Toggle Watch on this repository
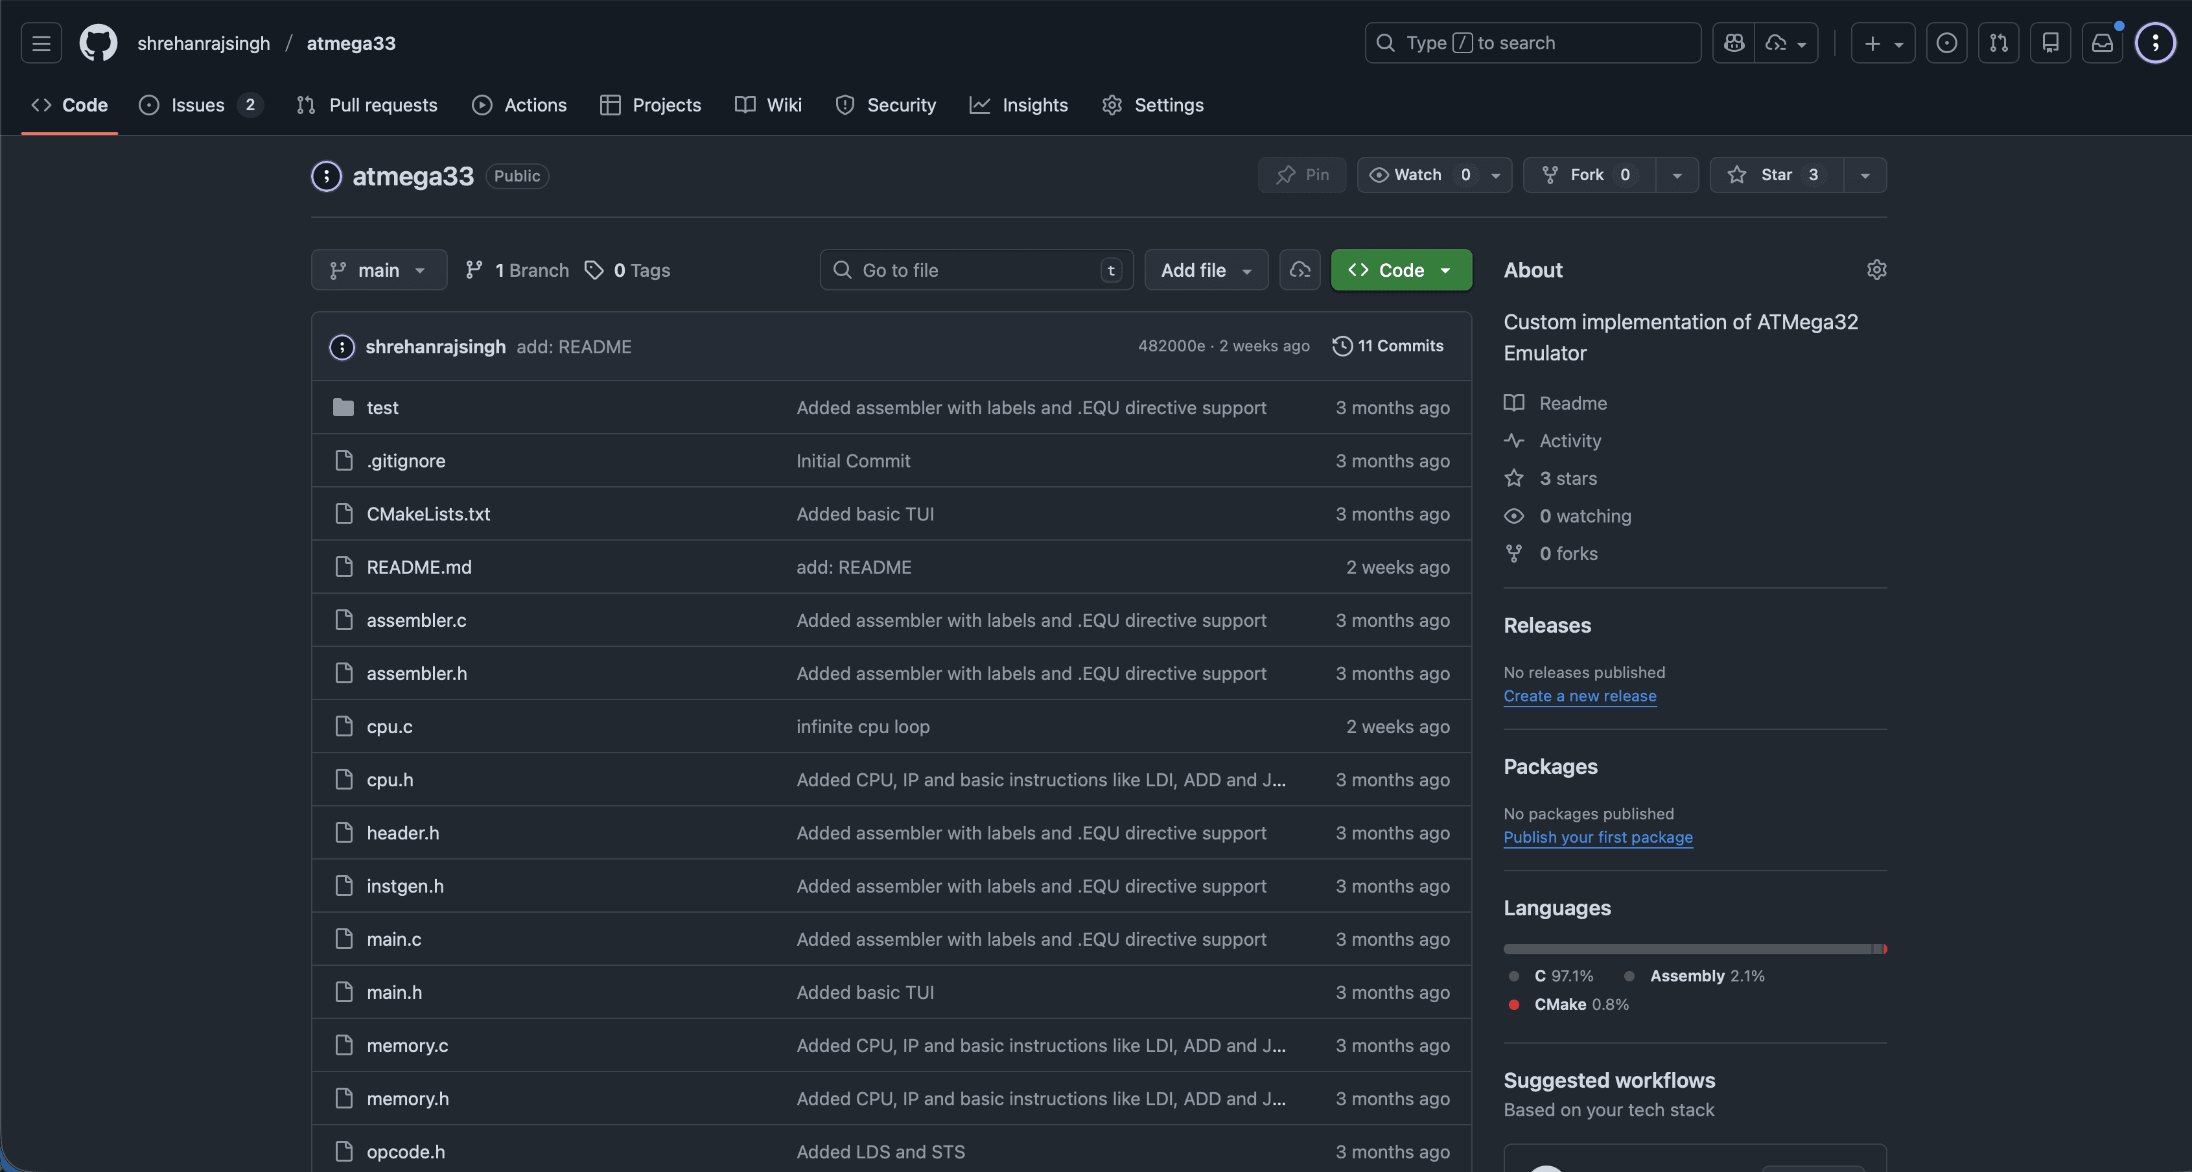This screenshot has width=2192, height=1172. pyautogui.click(x=1417, y=174)
